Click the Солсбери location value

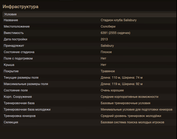pos(108,27)
